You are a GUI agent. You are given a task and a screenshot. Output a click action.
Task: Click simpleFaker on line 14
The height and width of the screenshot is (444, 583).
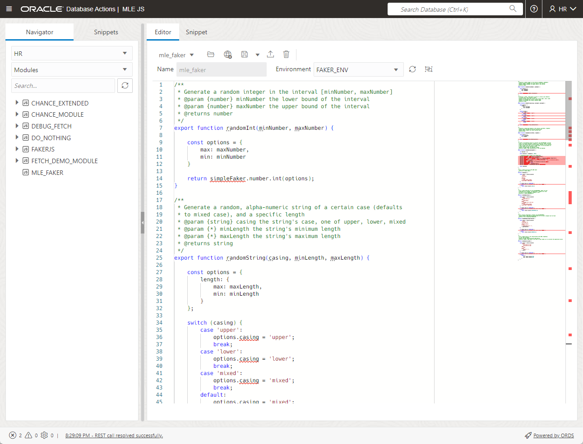[228, 179]
